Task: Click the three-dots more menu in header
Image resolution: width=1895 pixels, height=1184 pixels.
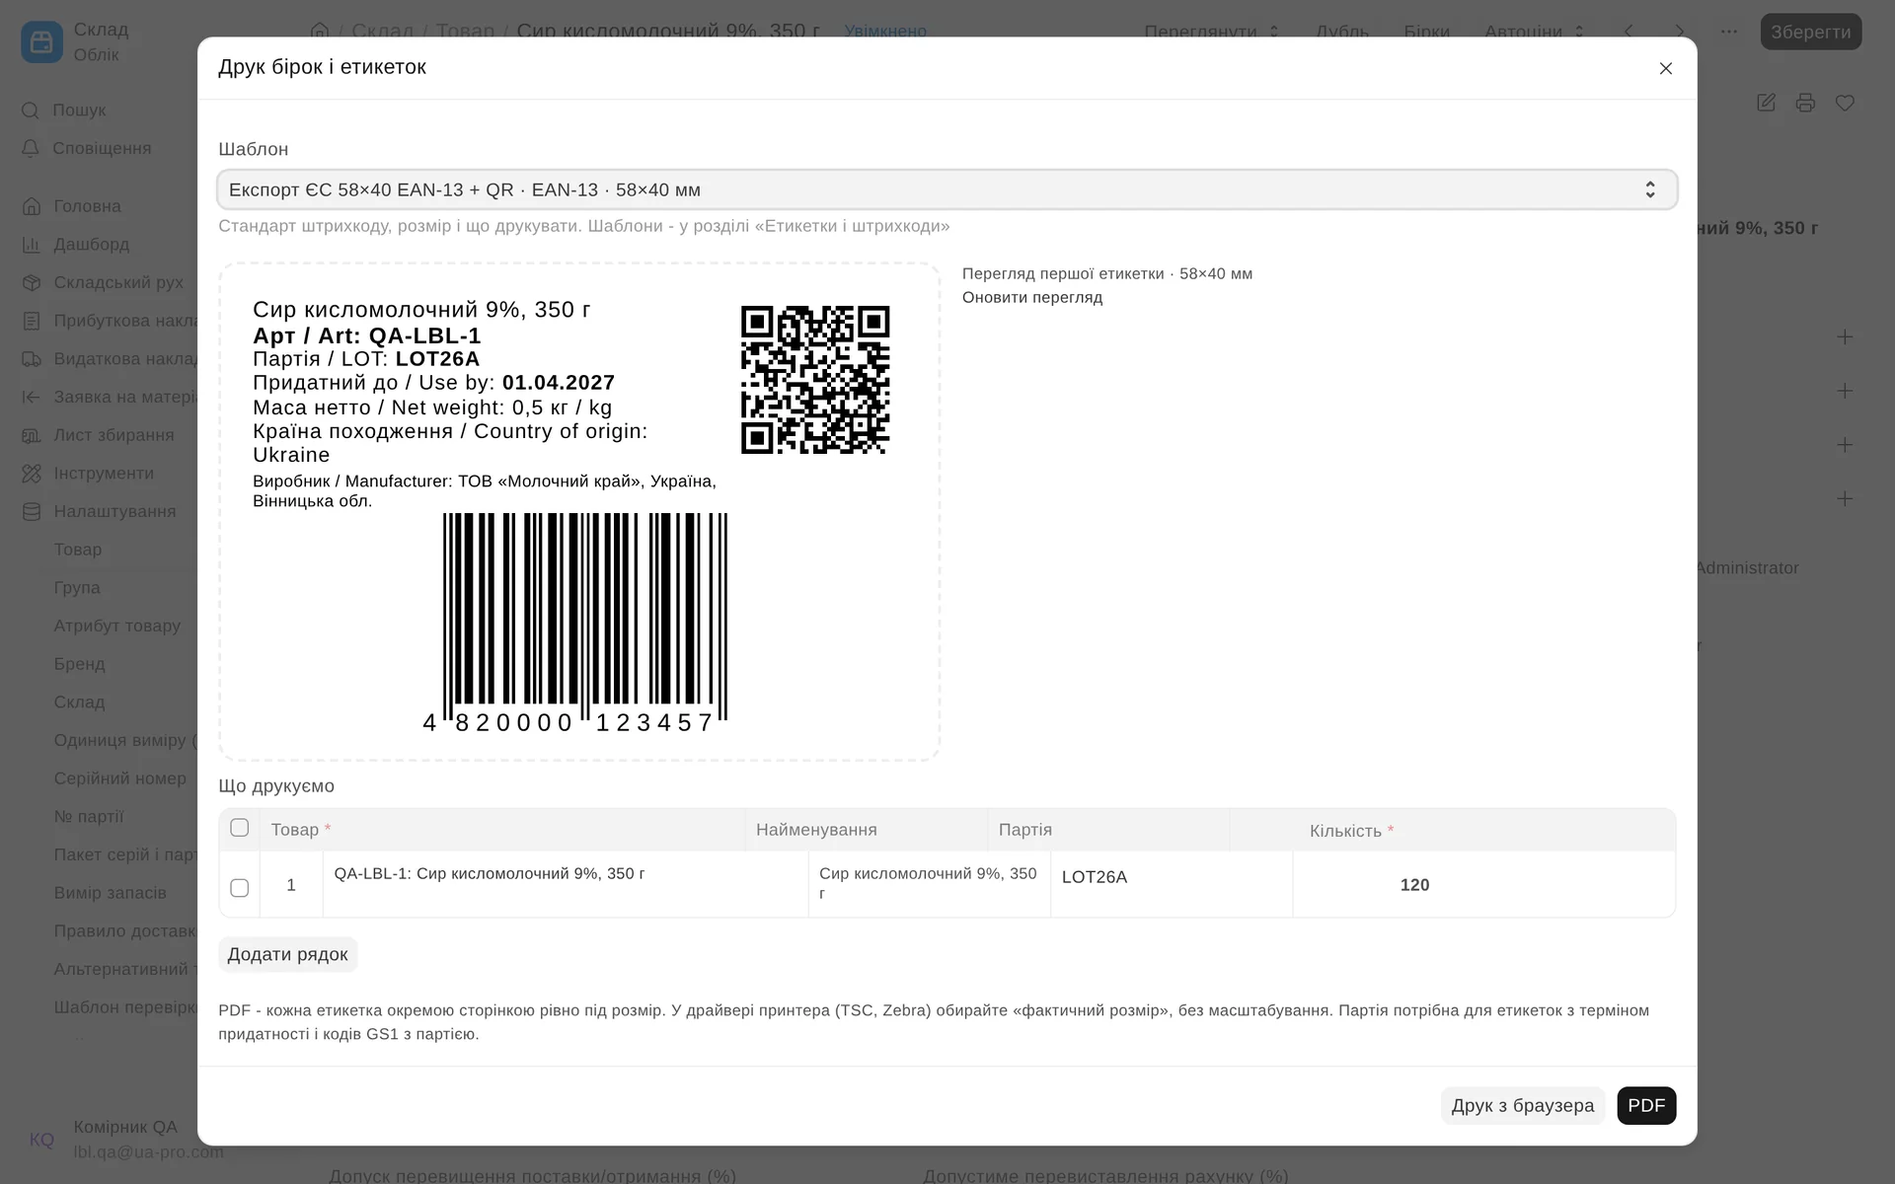Action: 1728,32
